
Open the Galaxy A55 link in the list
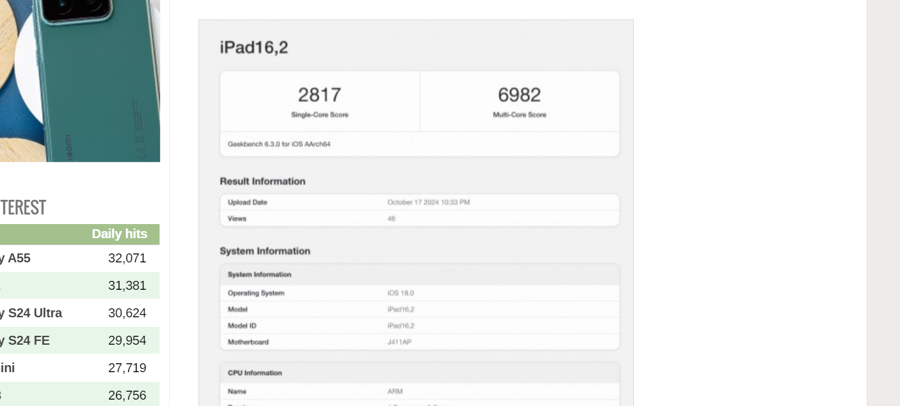pyautogui.click(x=15, y=259)
